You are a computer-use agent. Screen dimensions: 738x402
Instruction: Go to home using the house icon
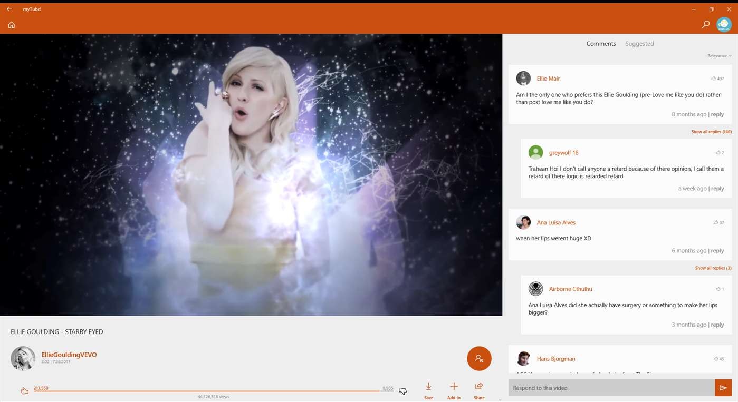pyautogui.click(x=11, y=24)
